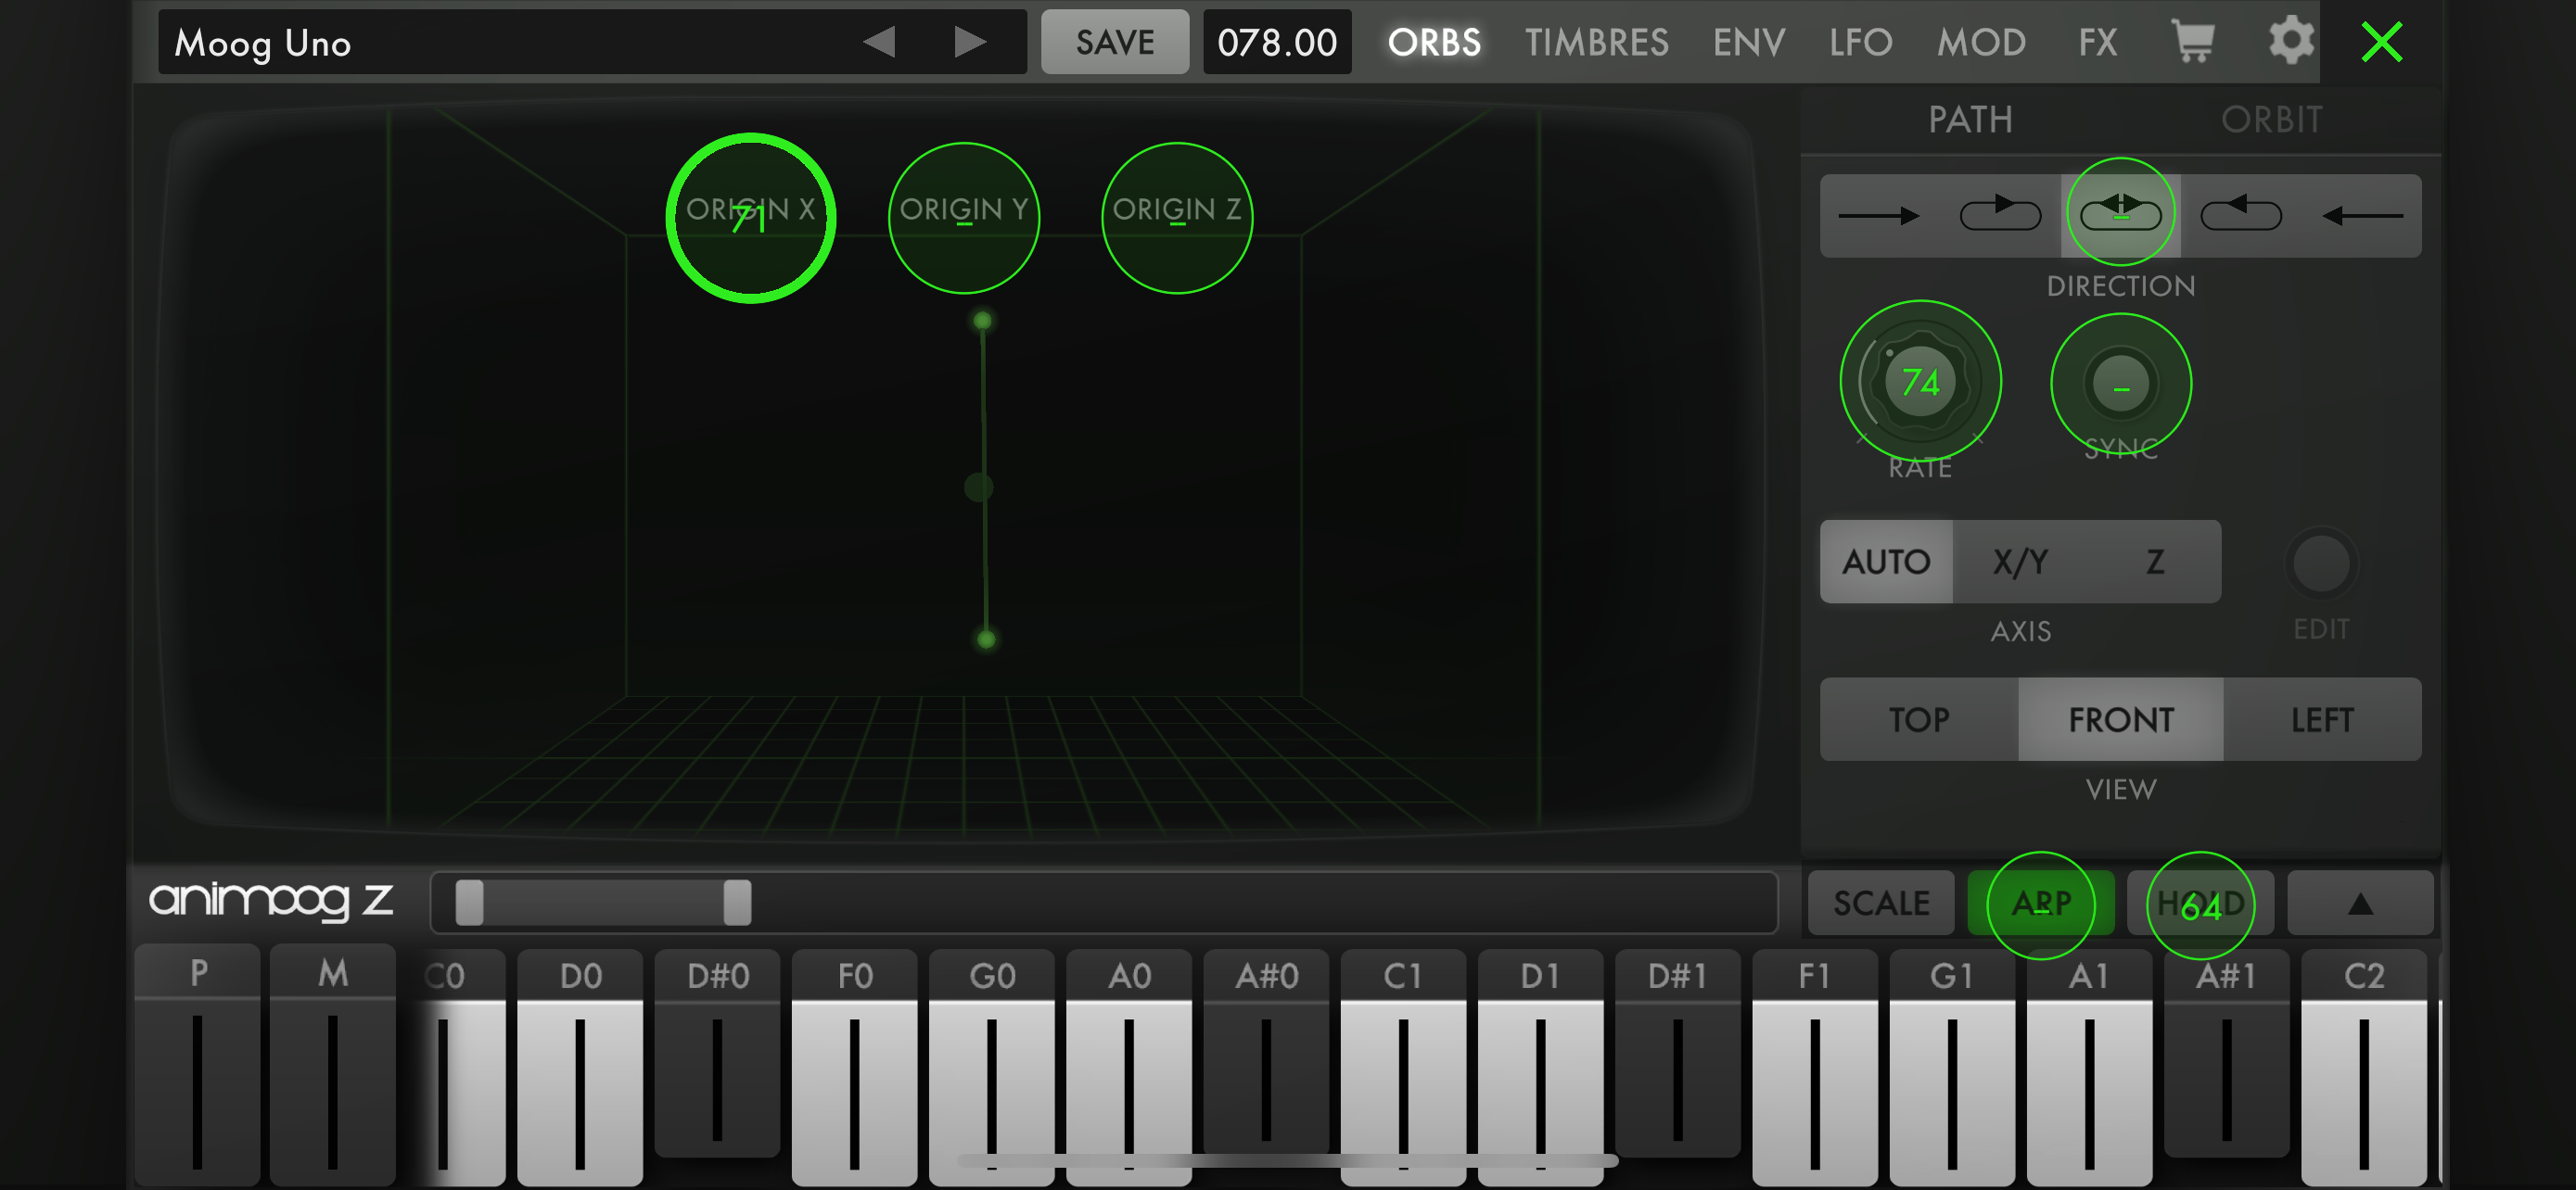
Task: Click the ORIGIN Y control
Action: click(x=963, y=217)
